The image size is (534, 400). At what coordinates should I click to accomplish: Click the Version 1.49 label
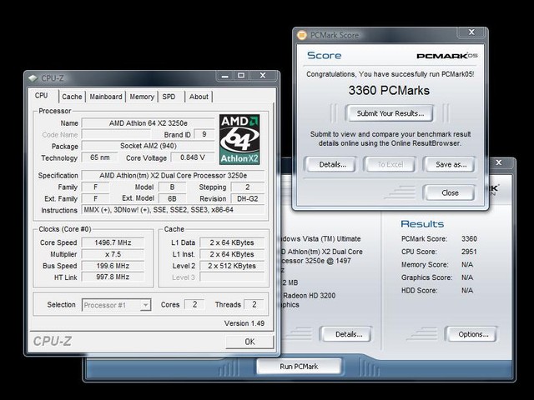pos(244,323)
